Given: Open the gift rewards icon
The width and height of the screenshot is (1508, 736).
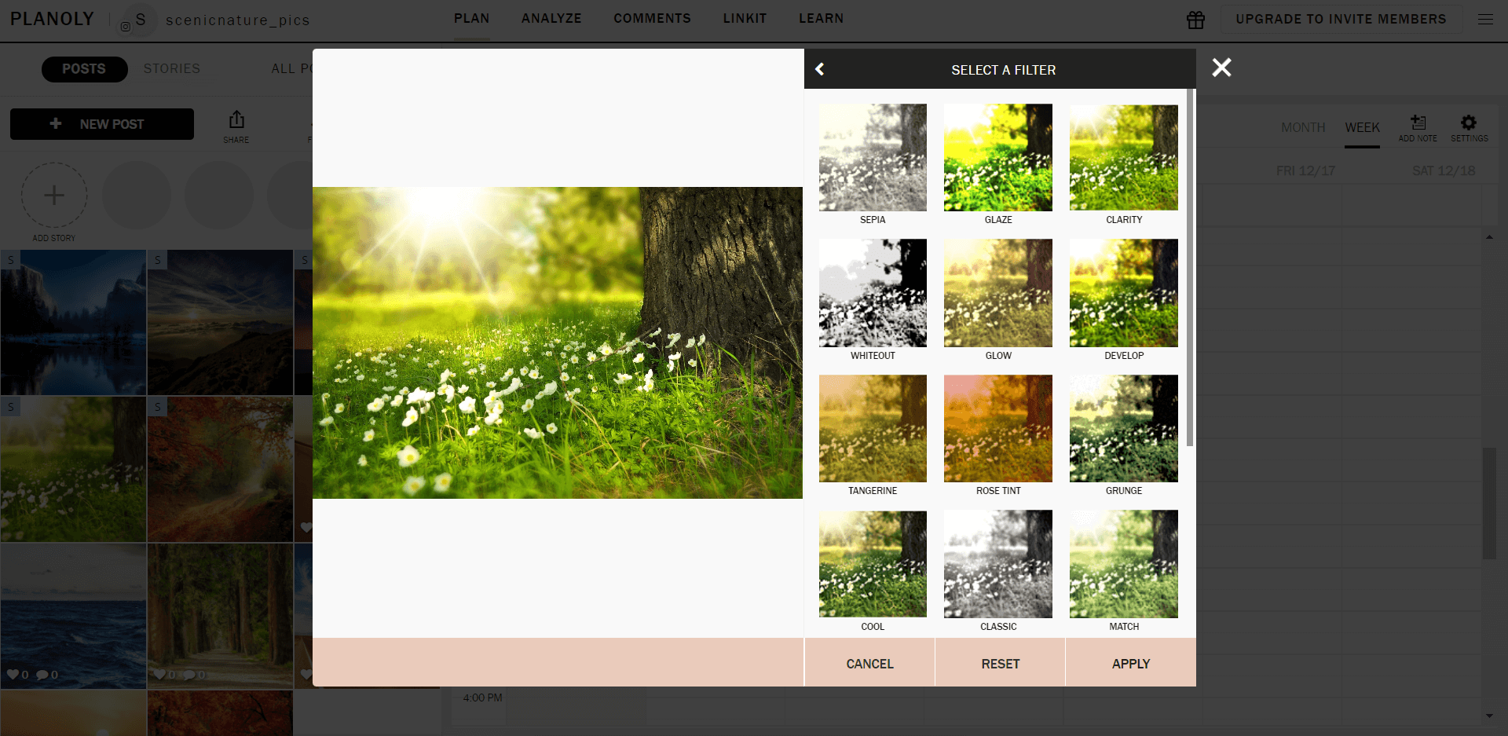Looking at the screenshot, I should click(1195, 20).
